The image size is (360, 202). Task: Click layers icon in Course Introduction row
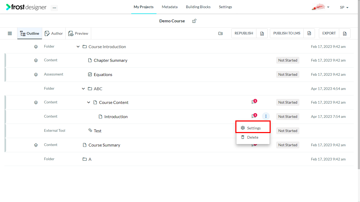tap(36, 47)
